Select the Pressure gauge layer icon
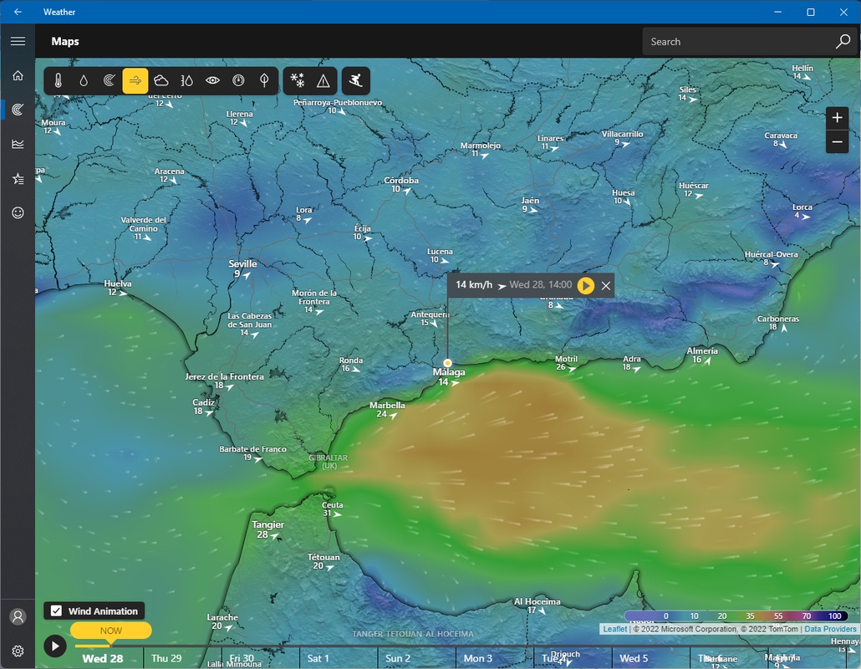The image size is (861, 669). point(238,81)
